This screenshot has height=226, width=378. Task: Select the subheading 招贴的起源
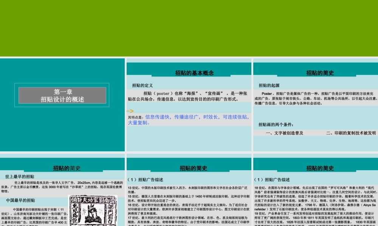point(269,86)
